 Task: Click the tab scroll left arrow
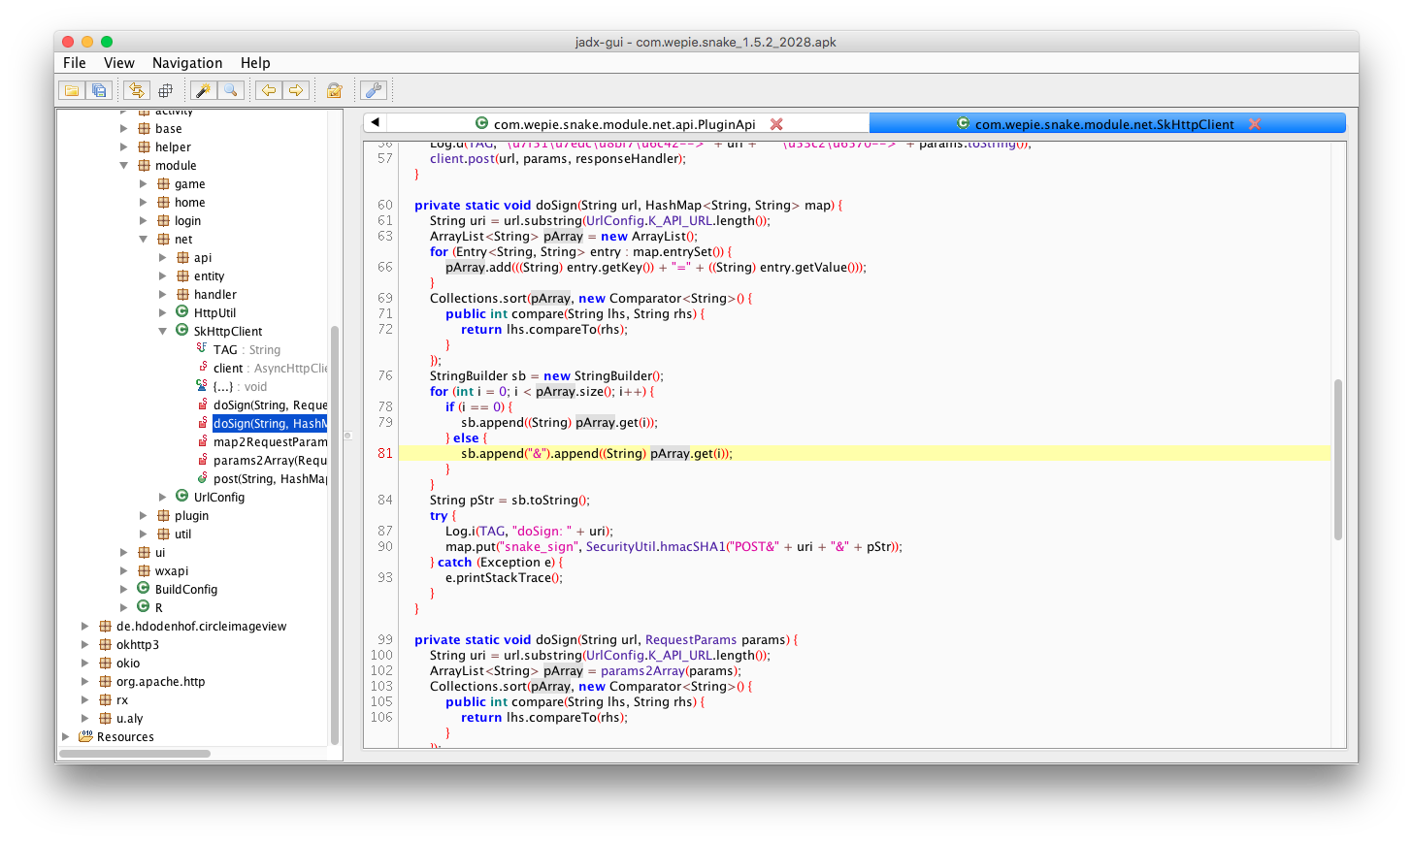coord(375,122)
